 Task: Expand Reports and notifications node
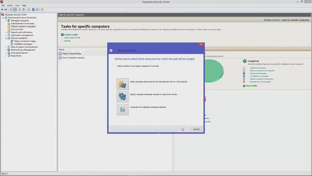(6, 32)
